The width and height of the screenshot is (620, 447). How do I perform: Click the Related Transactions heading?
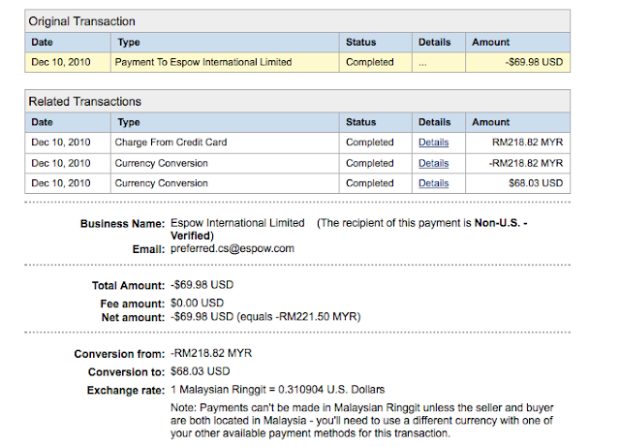(x=84, y=102)
